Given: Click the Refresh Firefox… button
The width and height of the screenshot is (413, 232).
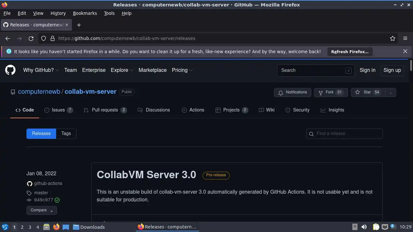Looking at the screenshot, I should [350, 52].
